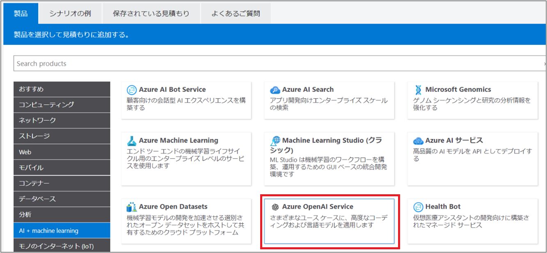The height and width of the screenshot is (253, 547).
Task: Click the Azure AI Bot Service icon
Action: [x=132, y=90]
